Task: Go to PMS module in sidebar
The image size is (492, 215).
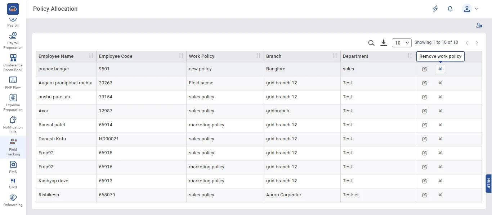Action: coord(13,167)
